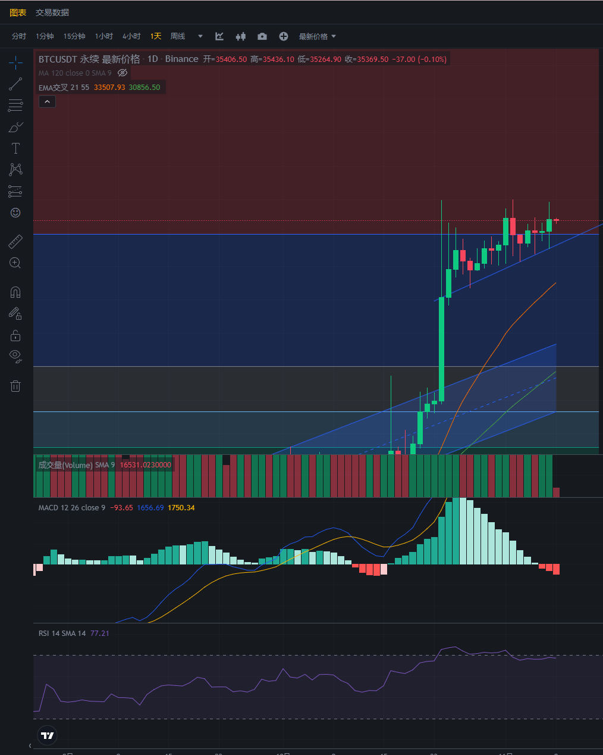
Task: Toggle hide all drawings eye icon
Action: click(x=15, y=357)
